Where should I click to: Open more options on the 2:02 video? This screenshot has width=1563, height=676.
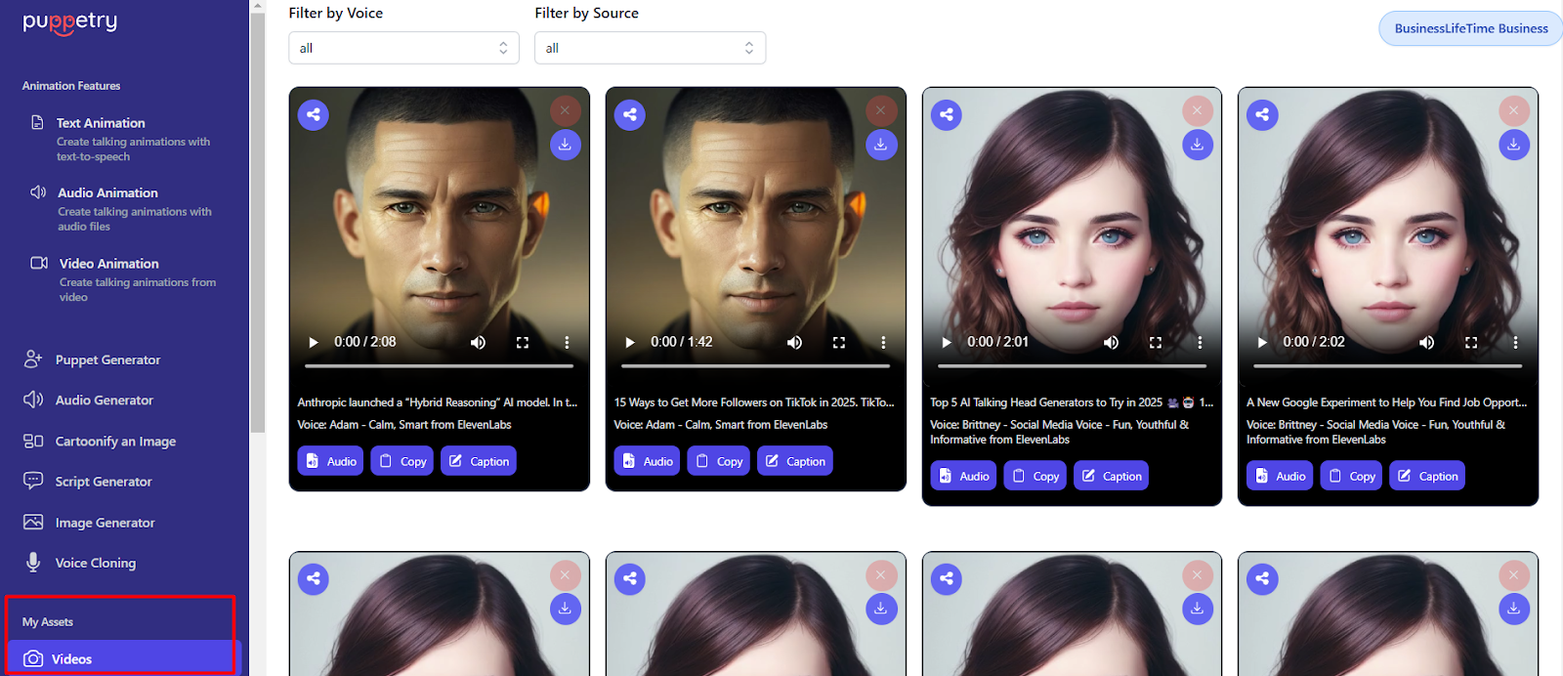click(1516, 342)
